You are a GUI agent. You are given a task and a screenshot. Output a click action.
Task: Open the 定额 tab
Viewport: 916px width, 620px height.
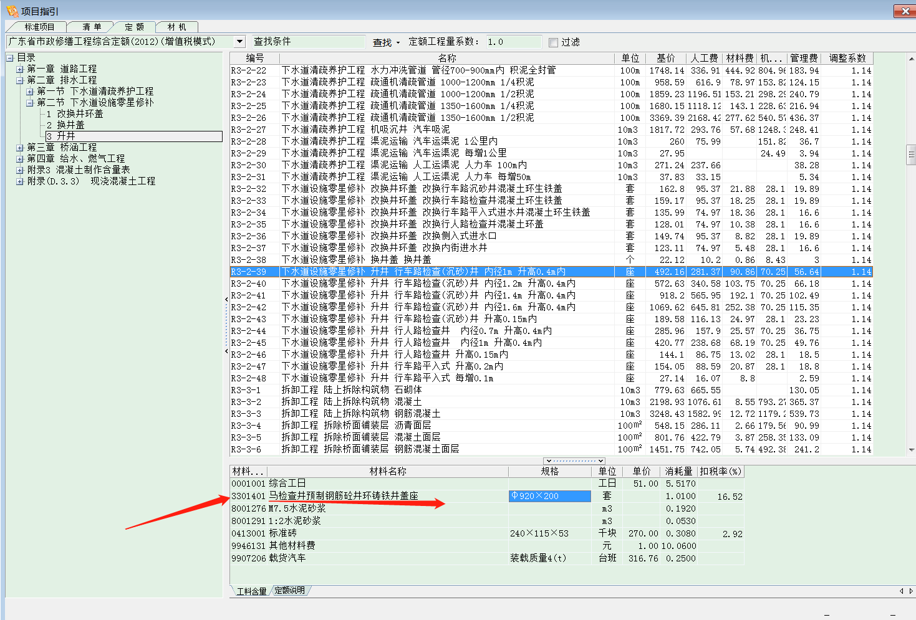pyautogui.click(x=134, y=27)
